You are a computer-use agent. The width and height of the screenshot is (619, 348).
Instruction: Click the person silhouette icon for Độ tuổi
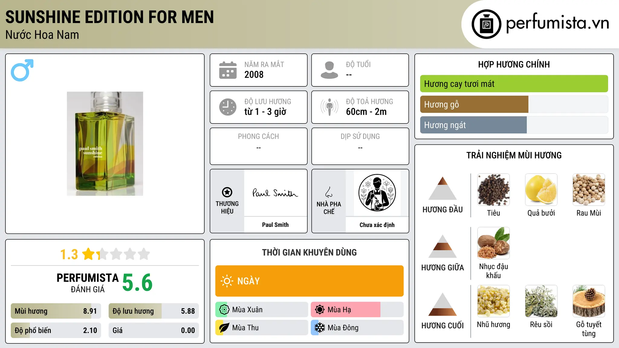click(x=329, y=70)
